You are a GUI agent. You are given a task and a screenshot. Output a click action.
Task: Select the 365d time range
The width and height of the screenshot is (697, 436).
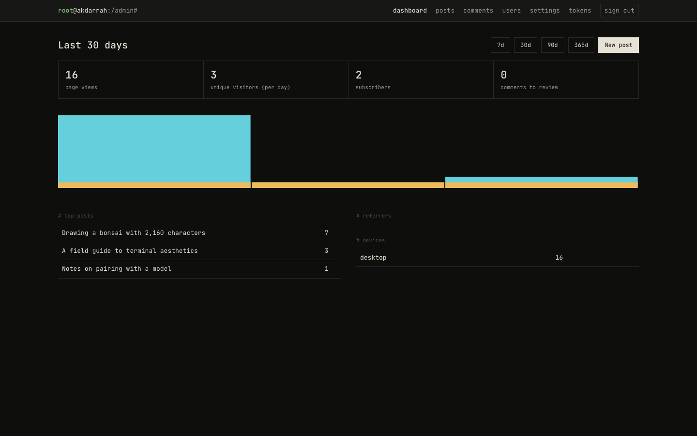[x=581, y=45]
